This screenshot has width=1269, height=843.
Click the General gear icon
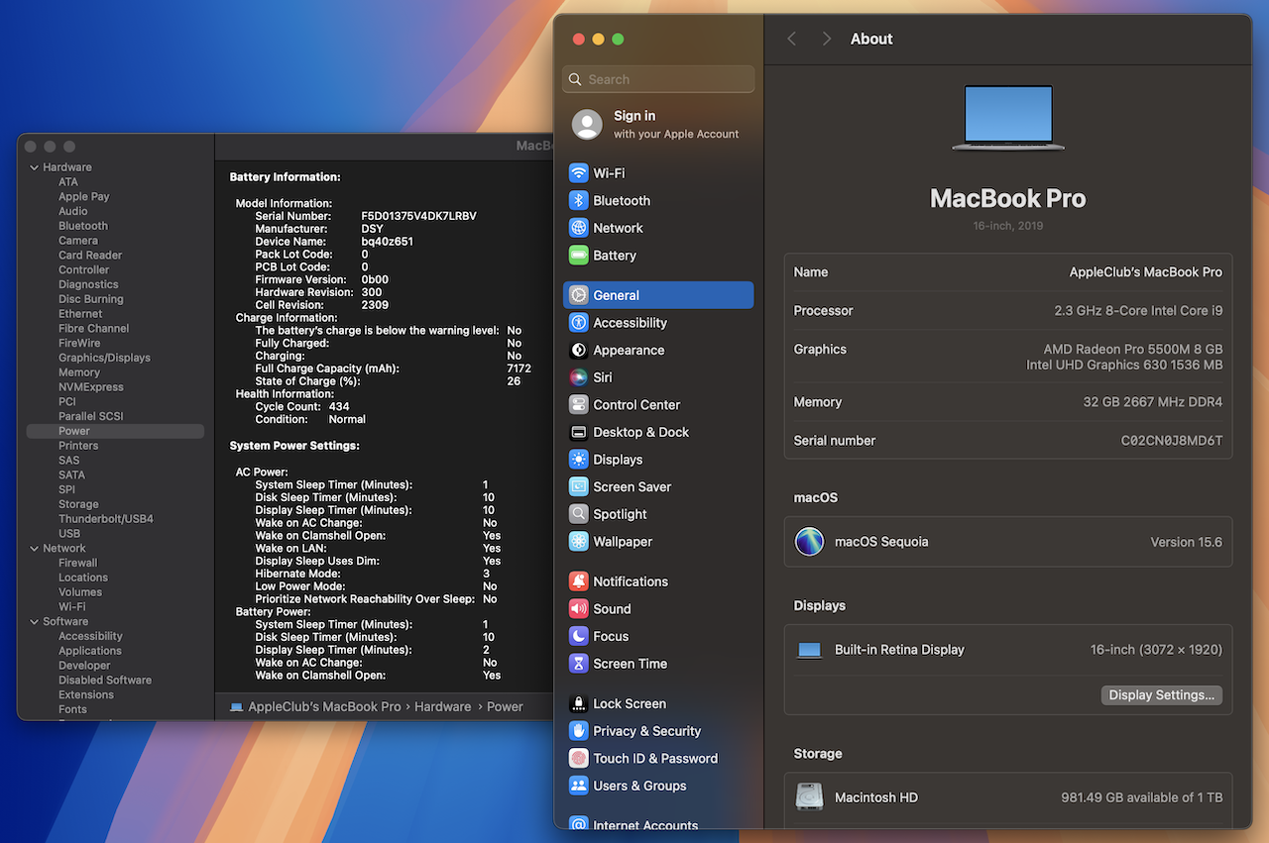[579, 295]
